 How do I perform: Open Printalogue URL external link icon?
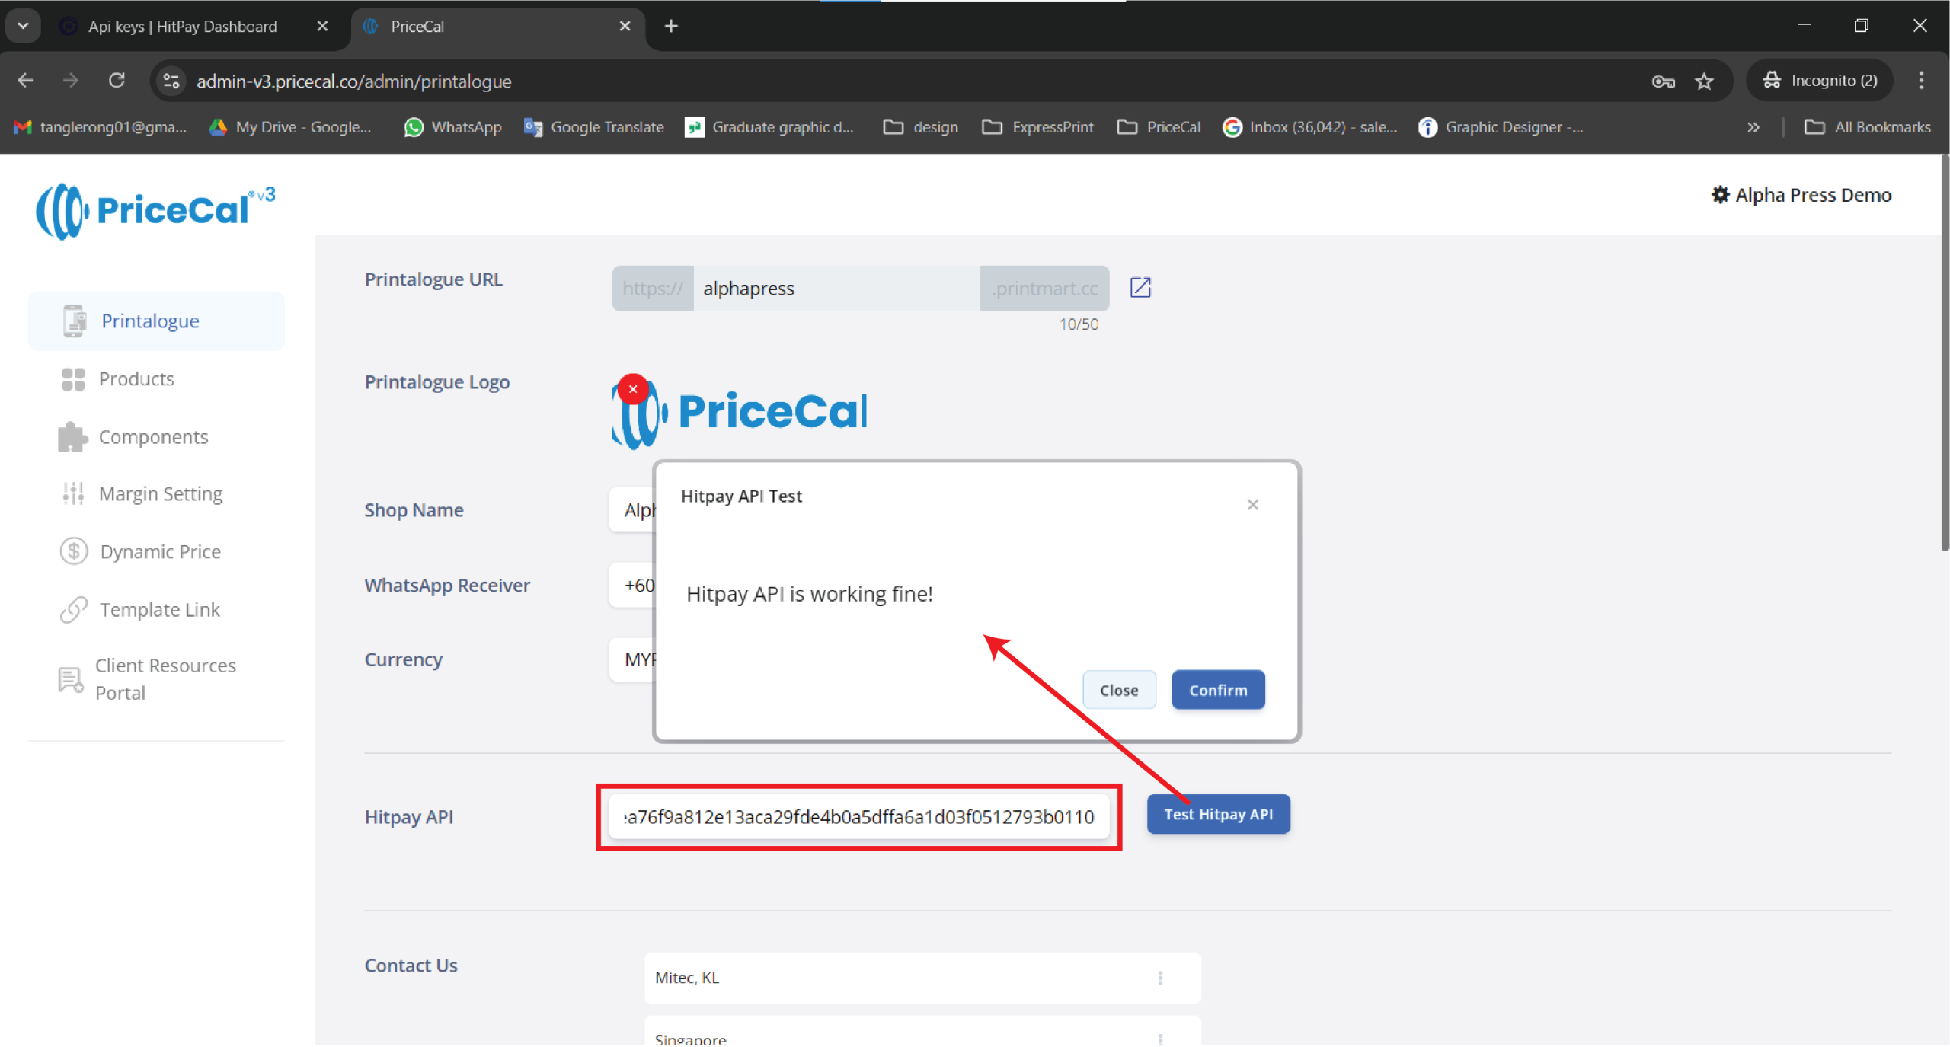(x=1140, y=288)
